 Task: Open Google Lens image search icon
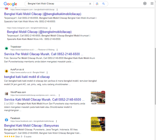pos(97,4)
